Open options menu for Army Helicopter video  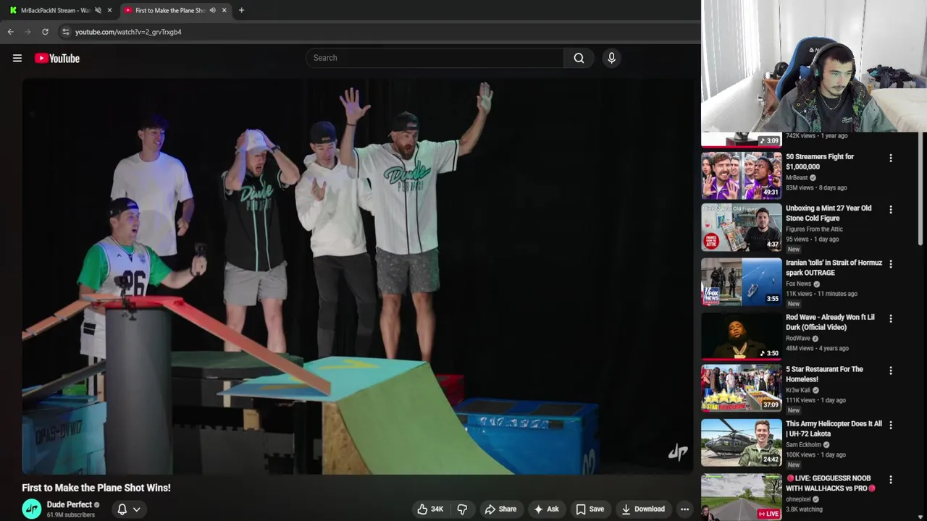pyautogui.click(x=891, y=425)
